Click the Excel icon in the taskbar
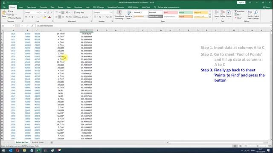273x153 pixels. (x=38, y=150)
